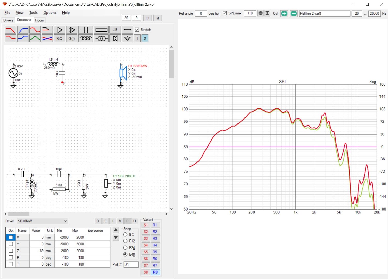
Task: Toggle the SPL max checkbox
Action: [225, 13]
